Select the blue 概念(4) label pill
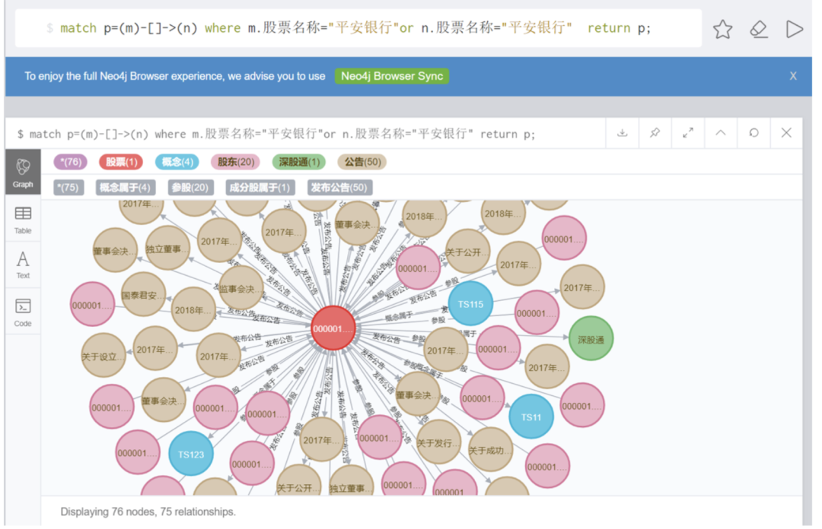The width and height of the screenshot is (822, 529). [178, 162]
